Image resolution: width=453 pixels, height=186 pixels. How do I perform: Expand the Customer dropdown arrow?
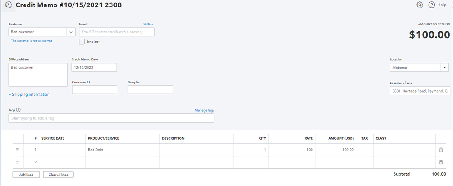tap(71, 32)
